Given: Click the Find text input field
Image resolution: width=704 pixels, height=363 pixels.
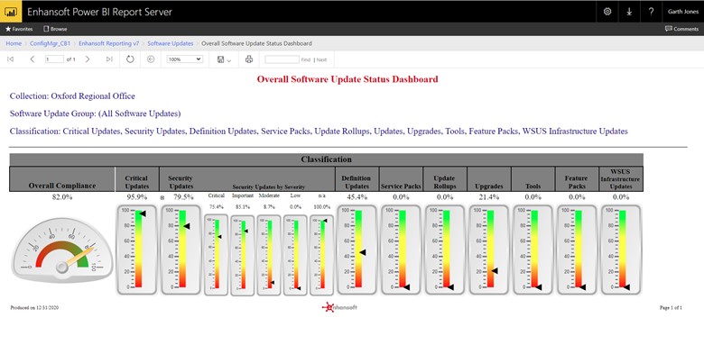Looking at the screenshot, I should (282, 59).
